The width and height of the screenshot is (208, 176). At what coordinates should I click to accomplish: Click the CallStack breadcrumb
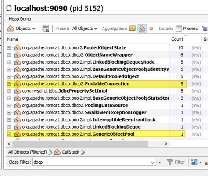click(x=71, y=152)
